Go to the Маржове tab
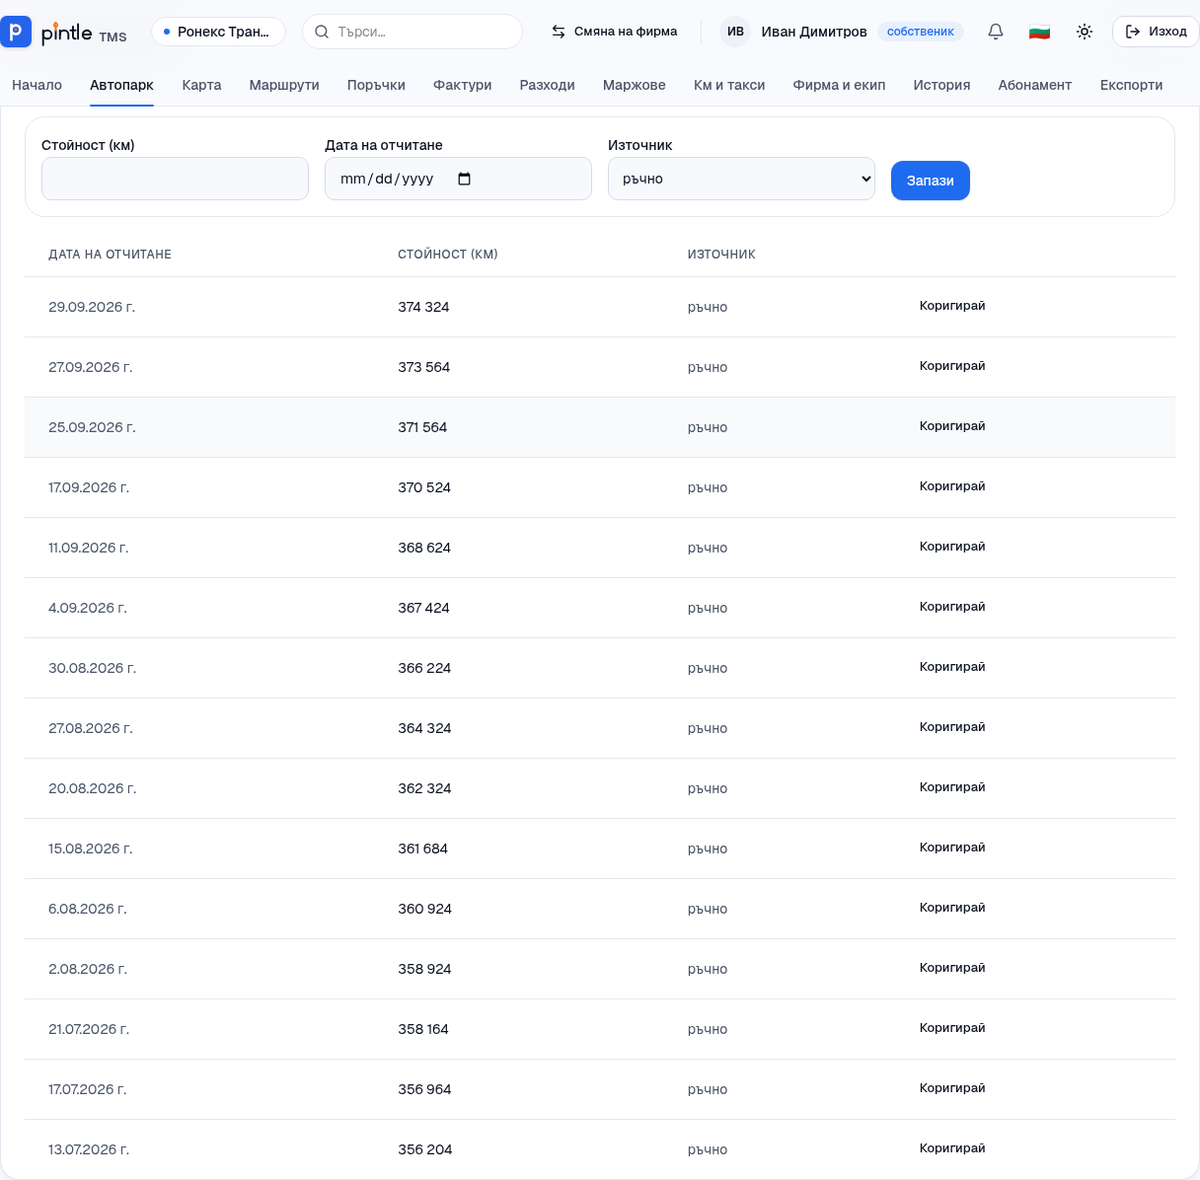Viewport: 1200px width, 1180px height. point(635,85)
